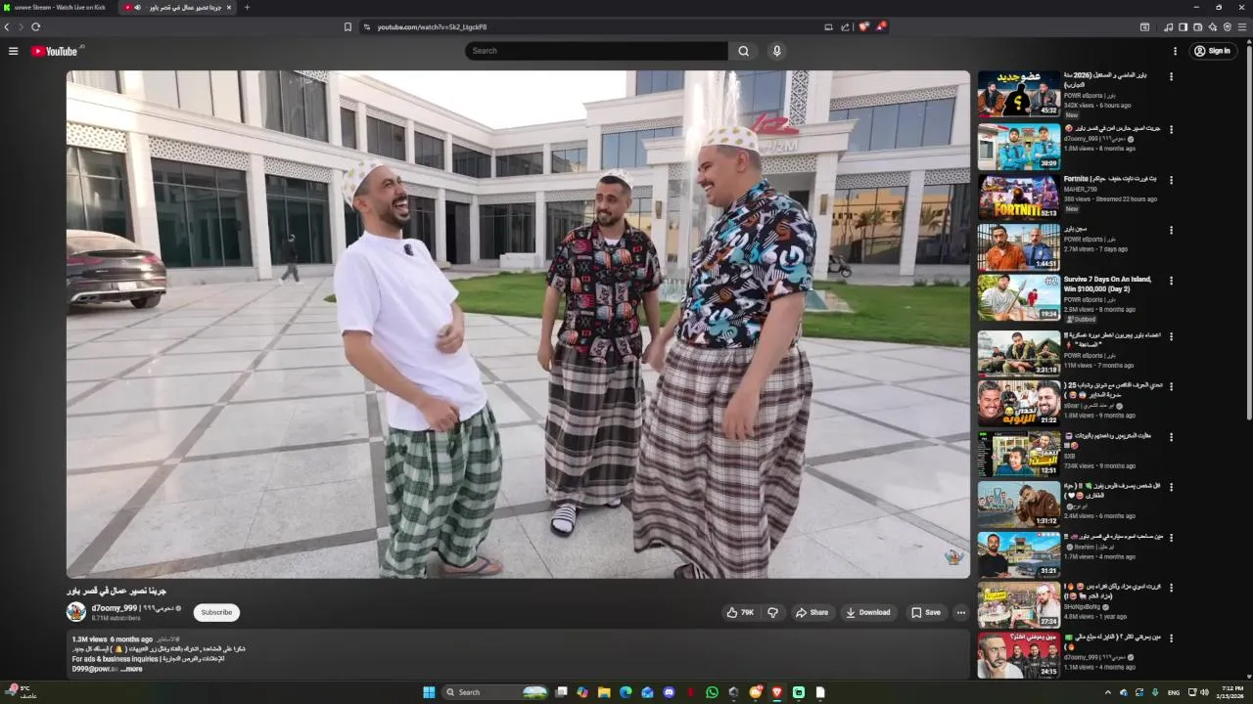The width and height of the screenshot is (1253, 704).
Task: Start voice search with the microphone icon
Action: click(x=777, y=51)
